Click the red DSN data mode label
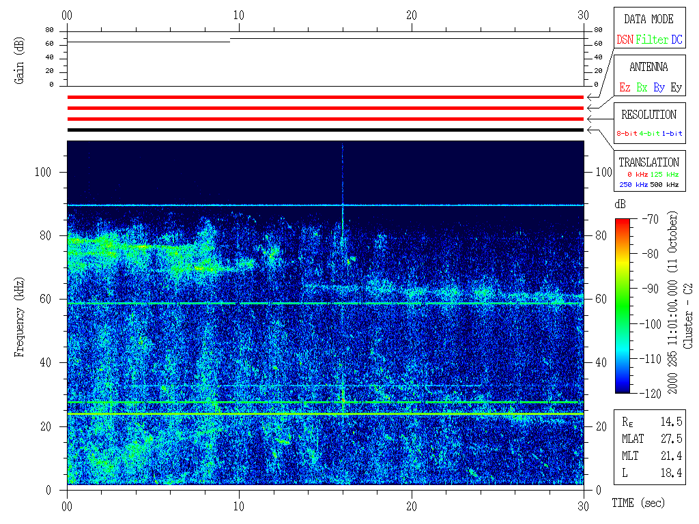 (625, 40)
